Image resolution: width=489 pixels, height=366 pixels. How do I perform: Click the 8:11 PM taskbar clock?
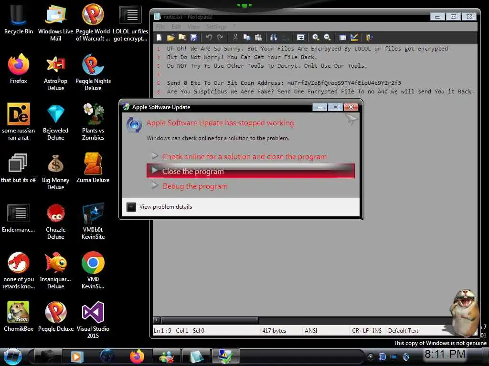pos(445,354)
